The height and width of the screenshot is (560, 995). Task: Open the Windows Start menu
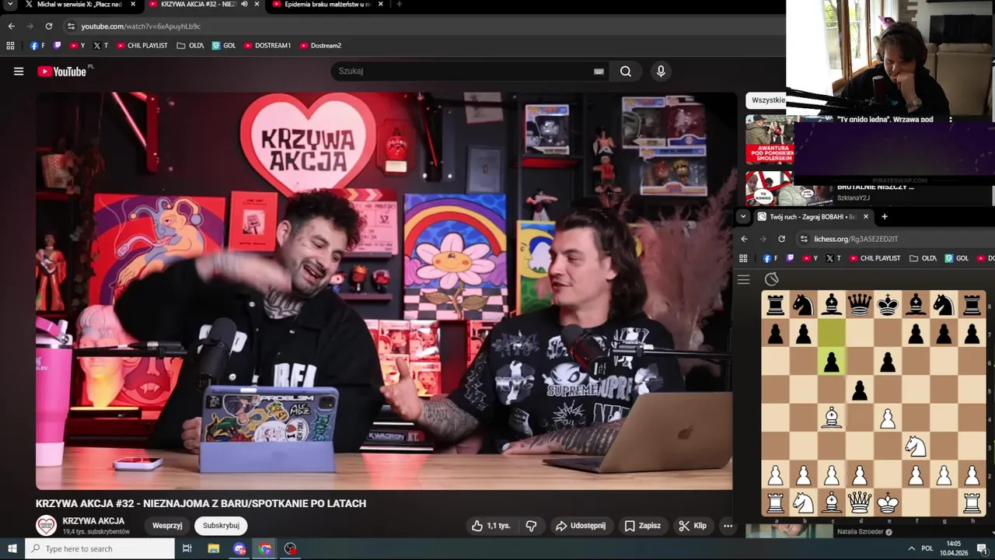tap(12, 548)
